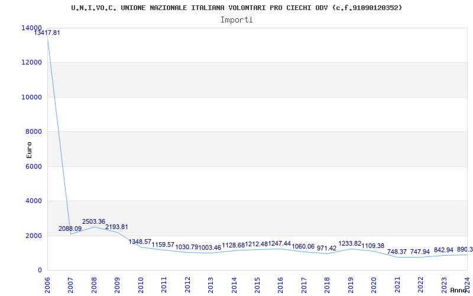Screen dimensions: 473x296
Task: Select data label 1128.68
Action: pyautogui.click(x=233, y=245)
